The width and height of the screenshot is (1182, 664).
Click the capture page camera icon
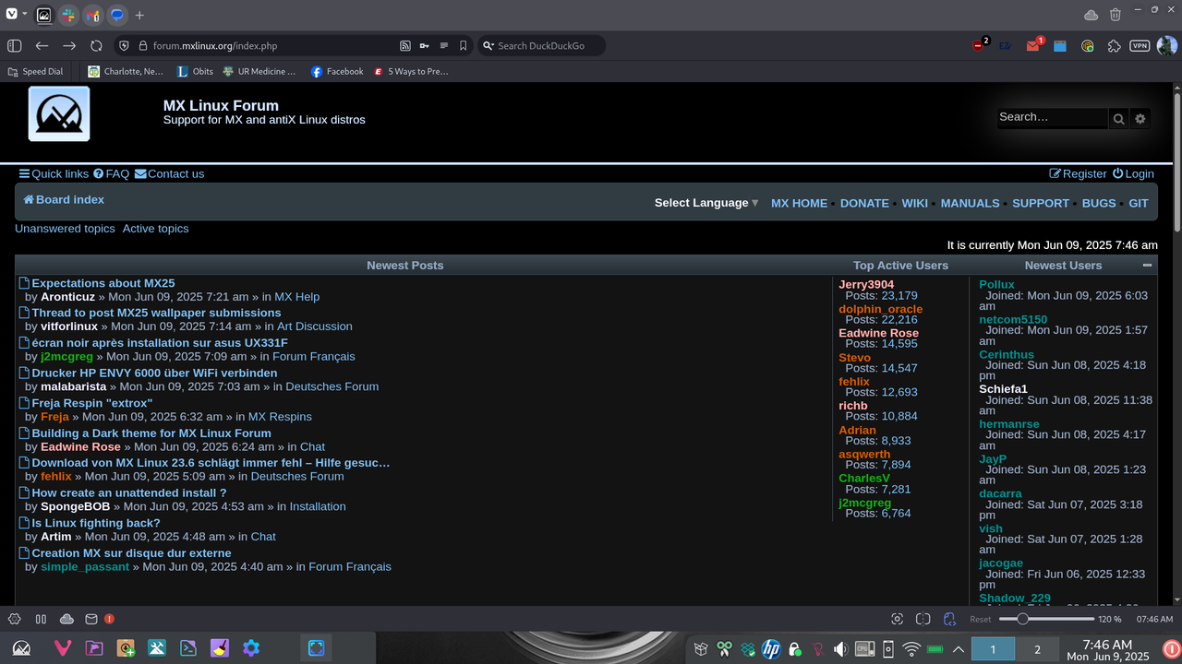click(x=897, y=619)
